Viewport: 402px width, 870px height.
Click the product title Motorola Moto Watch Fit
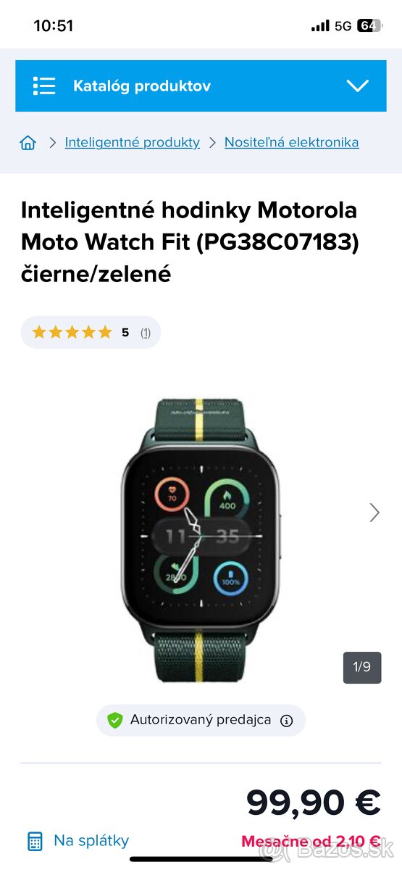pos(190,242)
